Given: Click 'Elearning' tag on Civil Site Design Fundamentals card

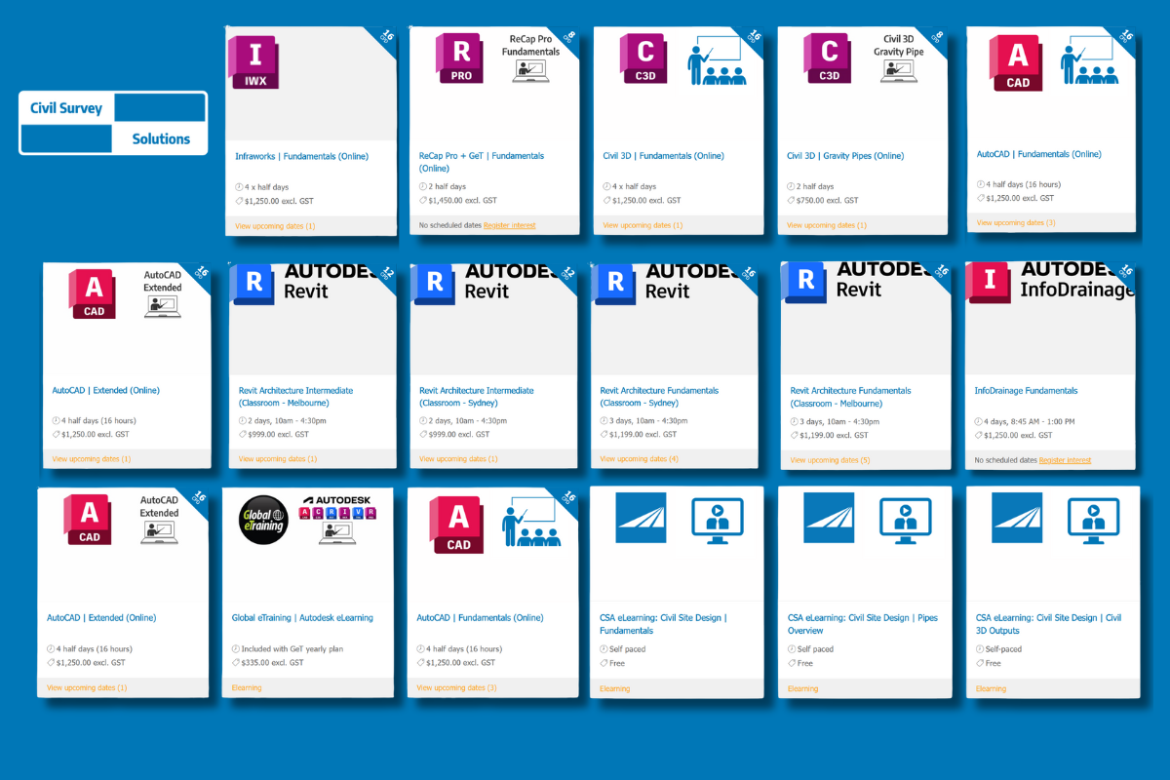Looking at the screenshot, I should pyautogui.click(x=615, y=689).
